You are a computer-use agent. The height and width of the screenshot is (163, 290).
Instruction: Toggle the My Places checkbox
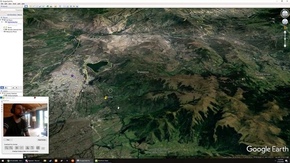pyautogui.click(x=3, y=20)
